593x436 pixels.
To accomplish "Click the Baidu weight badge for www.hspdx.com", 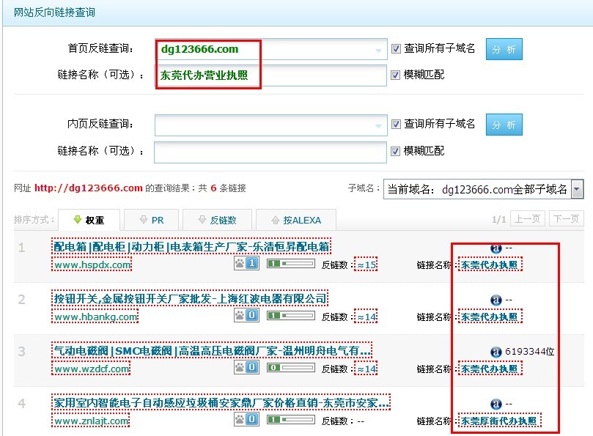I will pyautogui.click(x=248, y=262).
